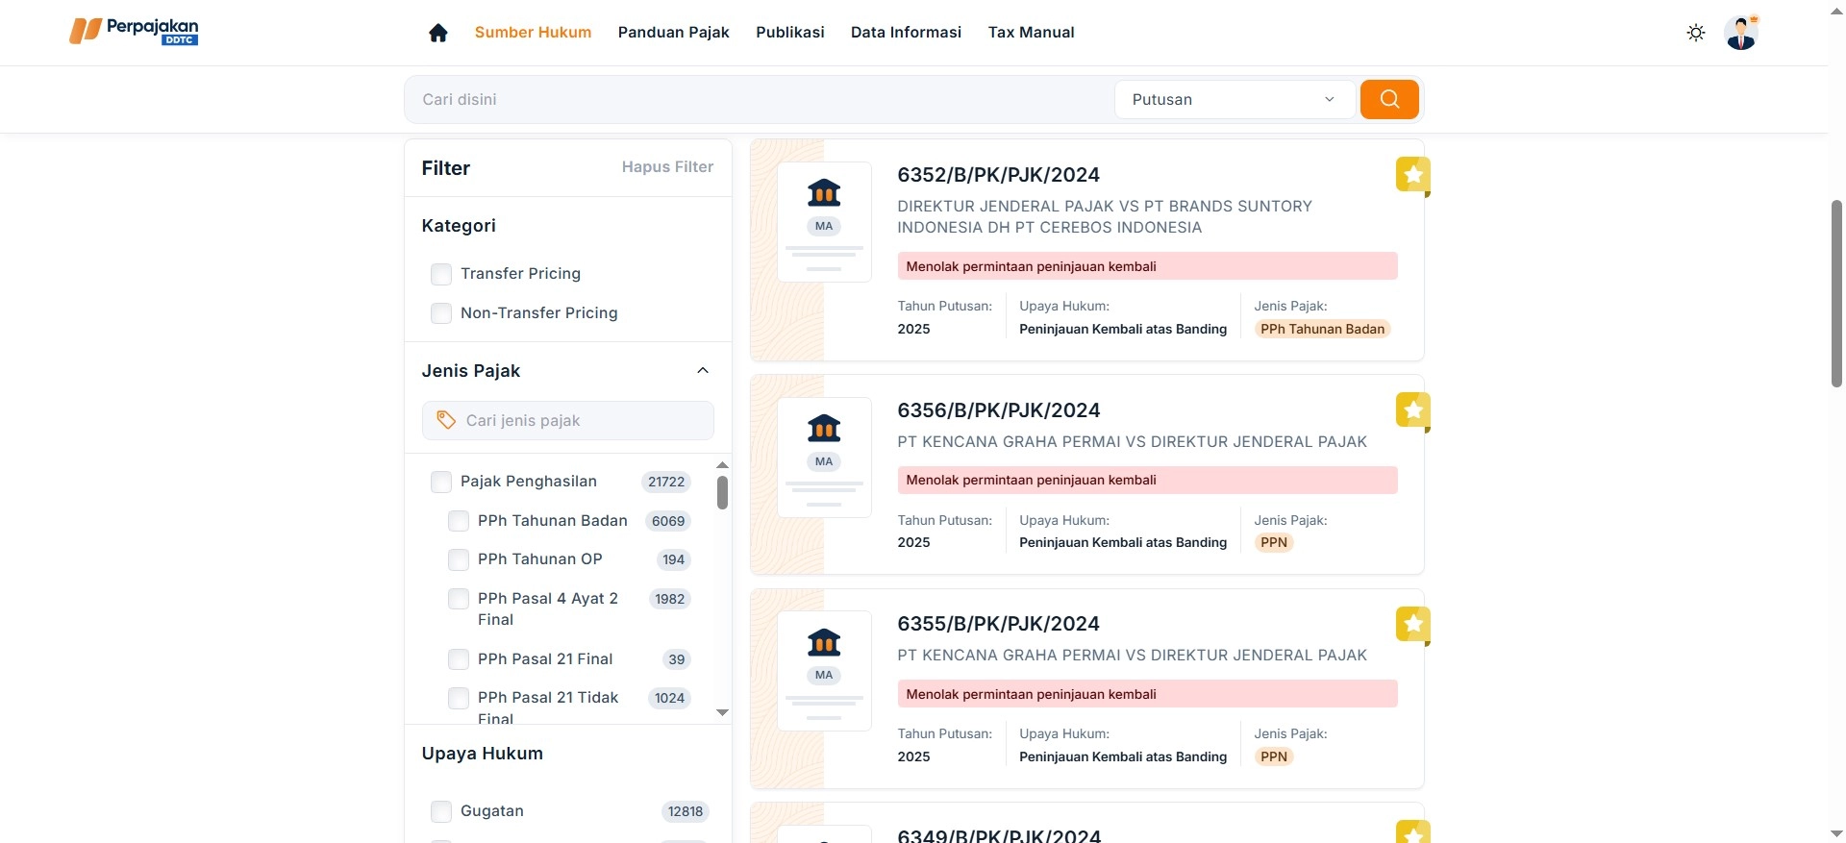Check the PPh Tahunan Badan filter
Viewport: 1846px width, 843px height.
click(x=459, y=521)
